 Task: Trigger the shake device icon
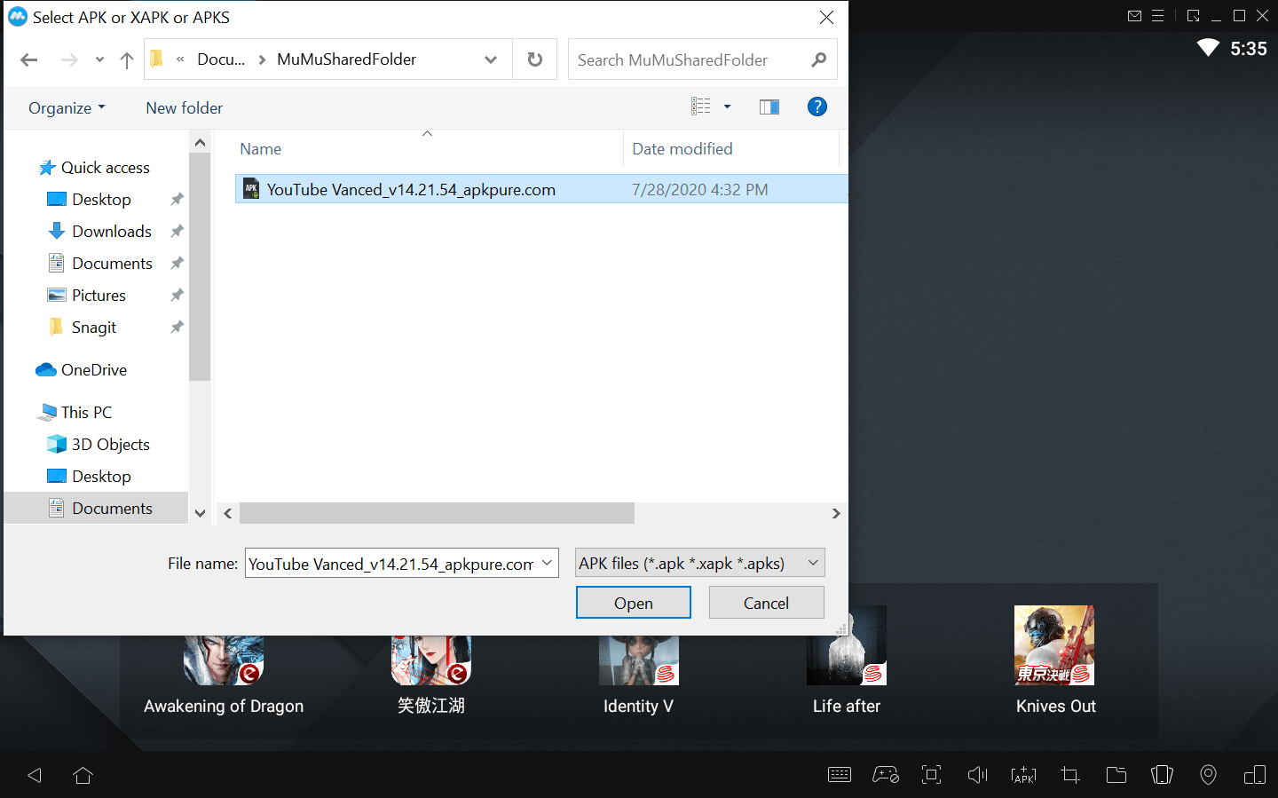[x=1162, y=774]
